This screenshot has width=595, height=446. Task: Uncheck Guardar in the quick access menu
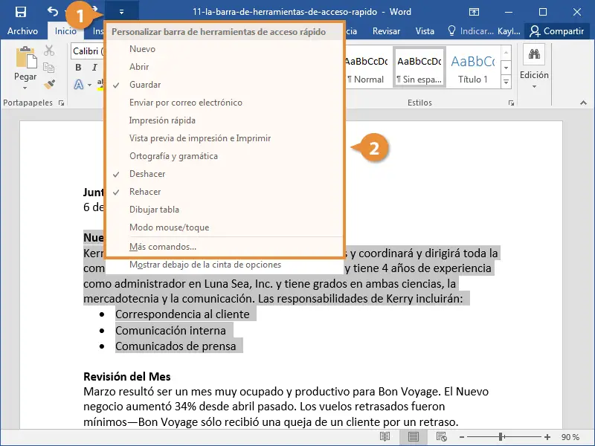point(224,85)
